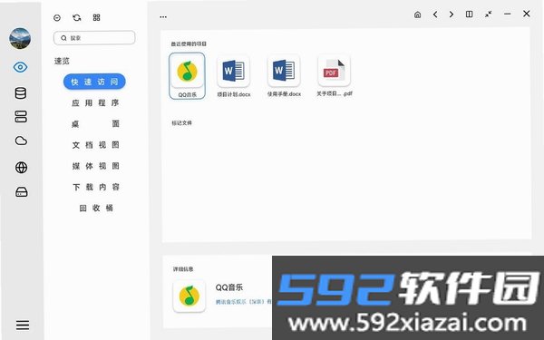Select 应用程序 applications item

tap(95, 102)
